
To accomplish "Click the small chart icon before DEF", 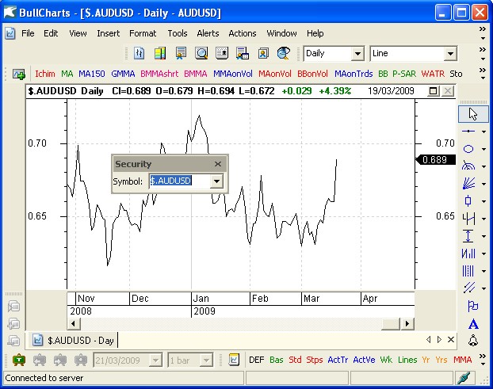I will pyautogui.click(x=234, y=360).
